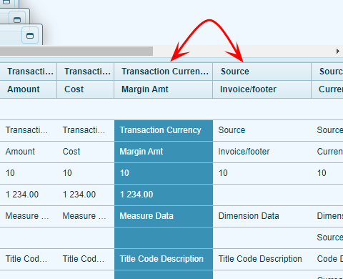This screenshot has height=279, width=343.
Task: Select the highlighted Transaction Currency cell
Action: [x=164, y=130]
